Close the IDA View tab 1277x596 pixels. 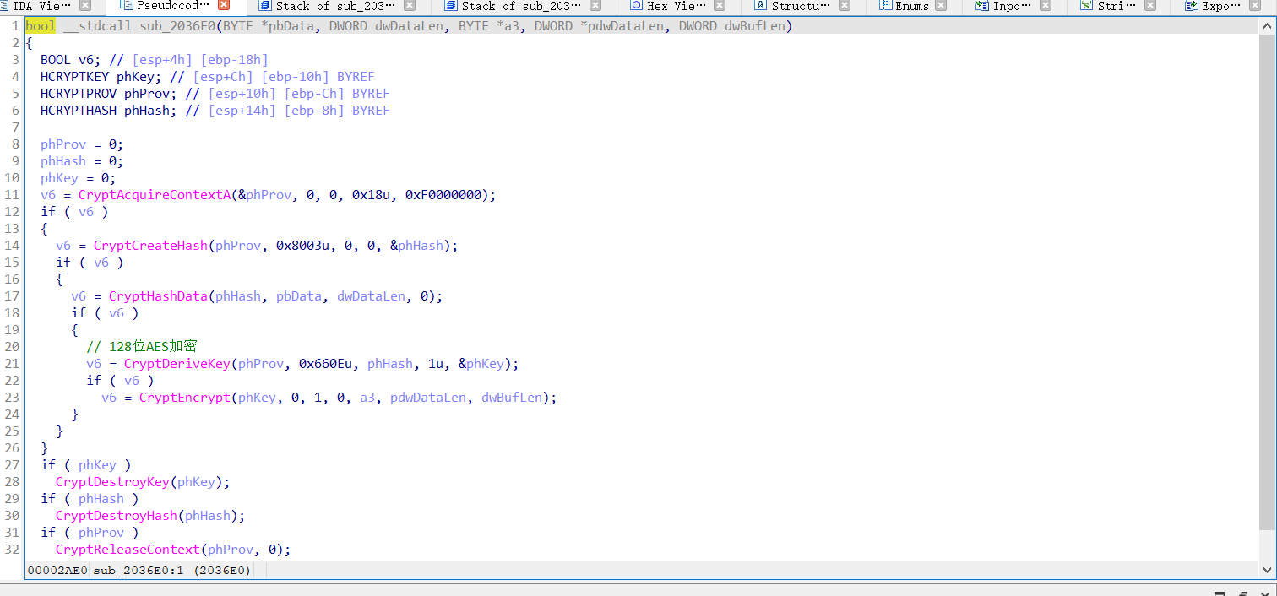[x=85, y=6]
